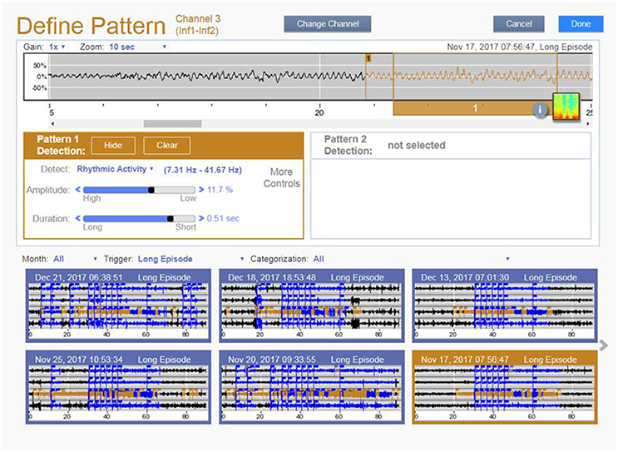Open the Zoom 10 sec dropdown
The image size is (618, 452).
(137, 47)
